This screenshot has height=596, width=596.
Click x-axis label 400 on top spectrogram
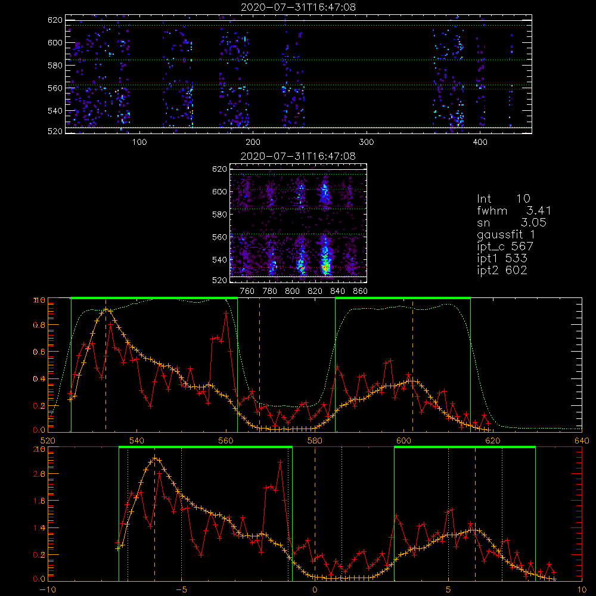pos(480,142)
